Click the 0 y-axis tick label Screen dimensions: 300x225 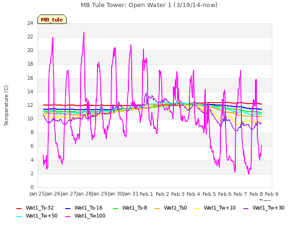pos(32,187)
